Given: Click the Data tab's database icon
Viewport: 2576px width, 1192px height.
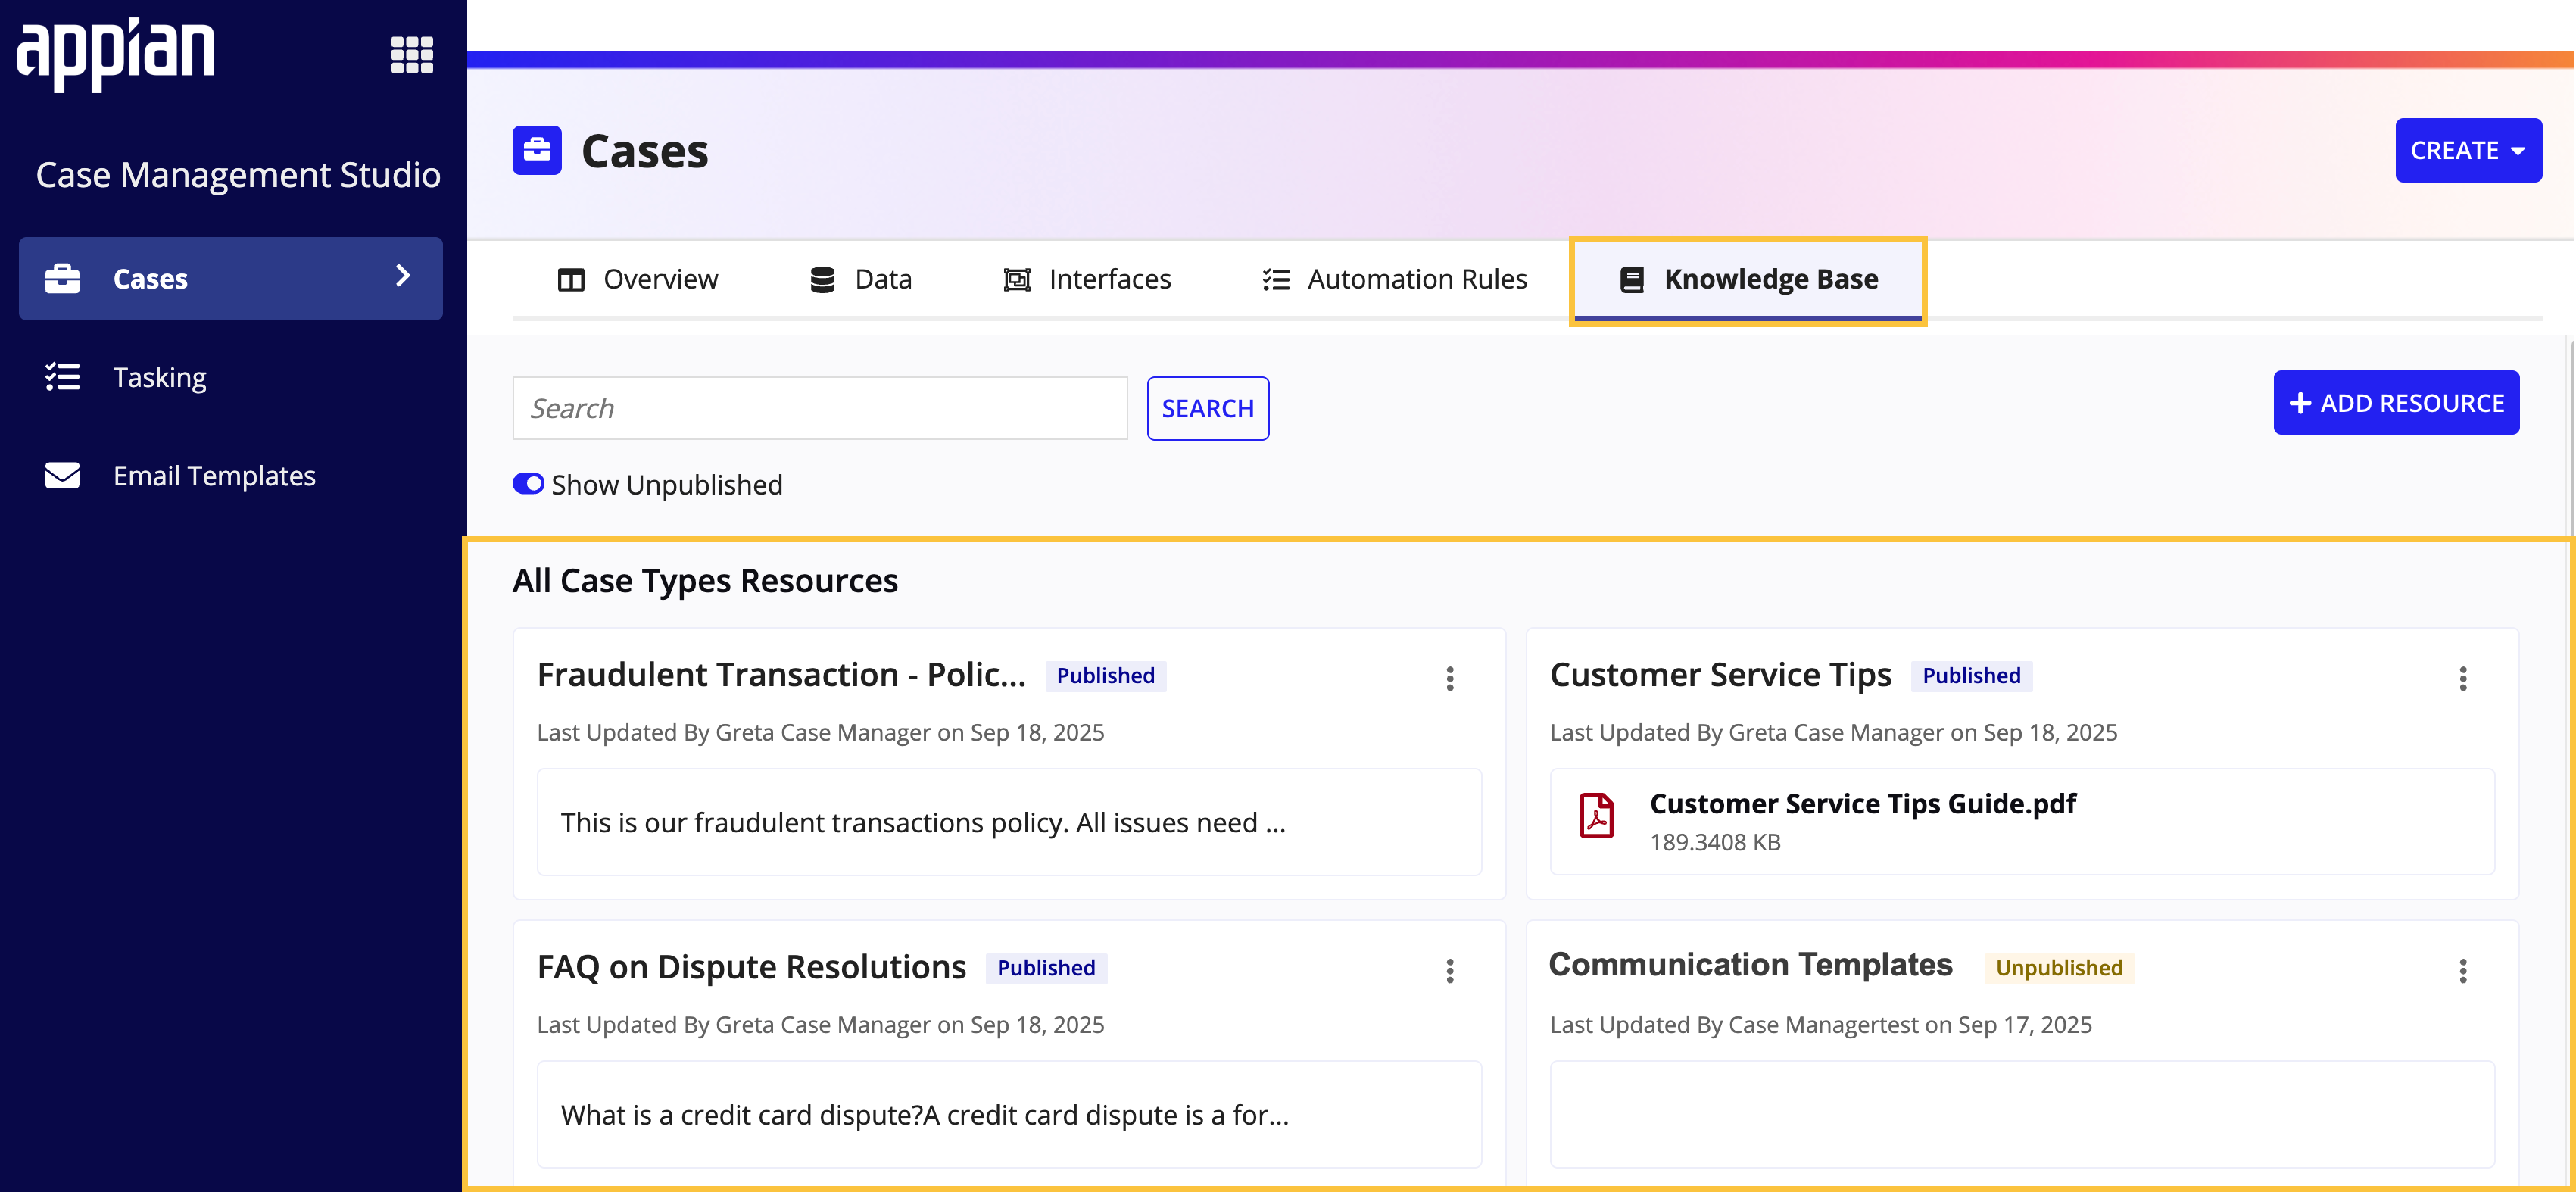Looking at the screenshot, I should [x=822, y=279].
